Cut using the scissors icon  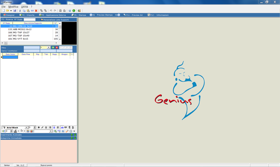(x=20, y=11)
